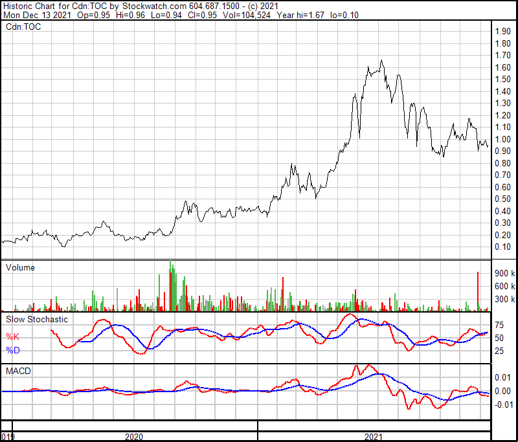The height and width of the screenshot is (442, 518).
Task: Click the Cl=0.95 closing value in the header
Action: pos(202,15)
